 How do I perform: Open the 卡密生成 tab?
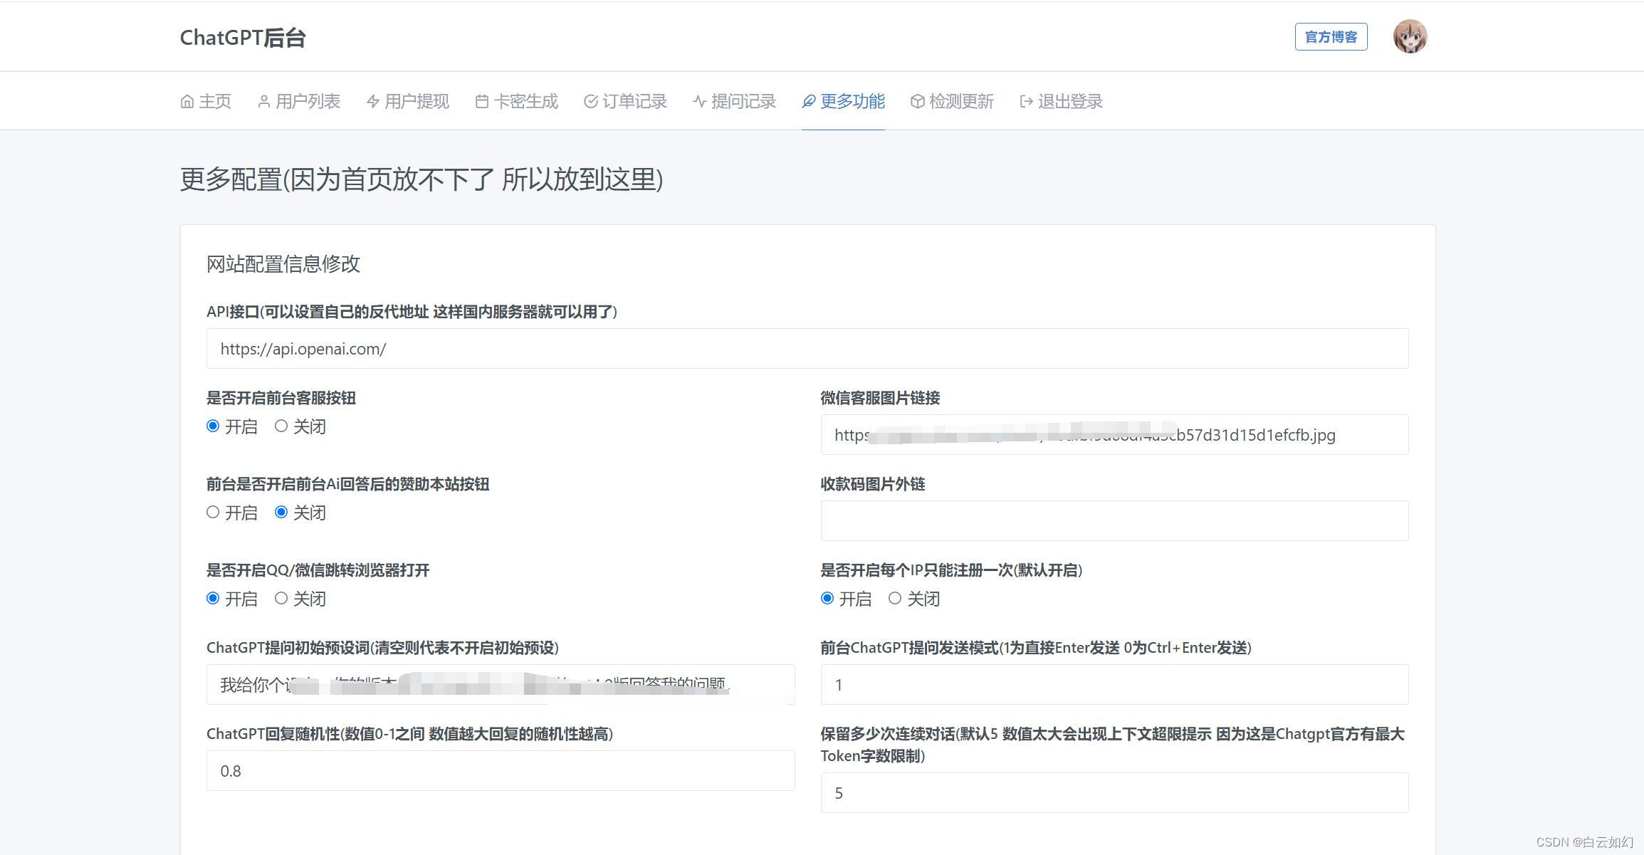point(517,102)
